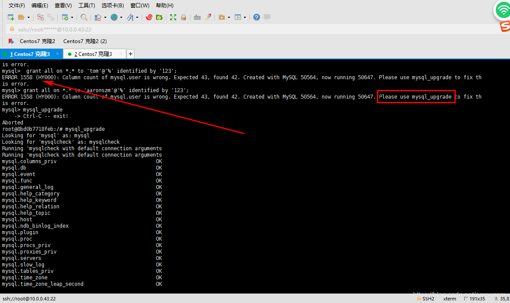Open the 查看(V) menu
510x303 pixels.
point(63,6)
